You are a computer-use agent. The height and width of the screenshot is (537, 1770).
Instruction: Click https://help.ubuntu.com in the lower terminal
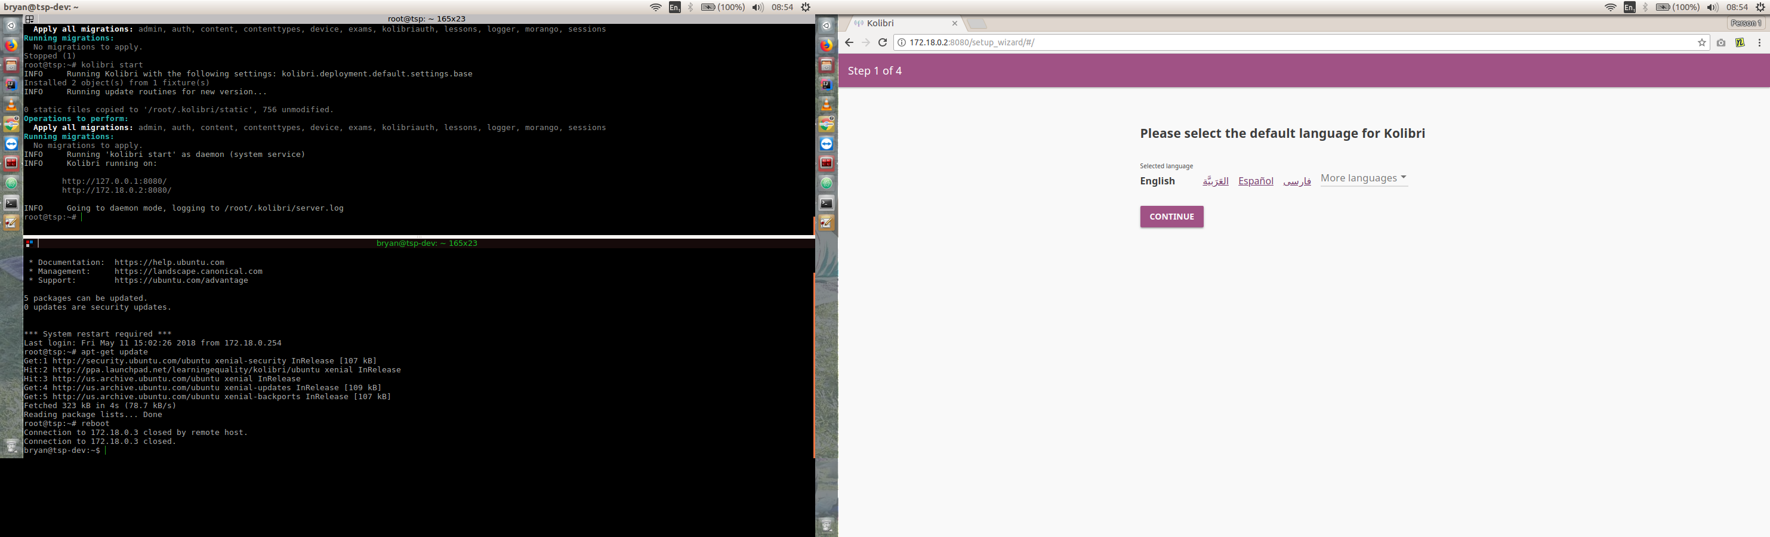point(169,263)
